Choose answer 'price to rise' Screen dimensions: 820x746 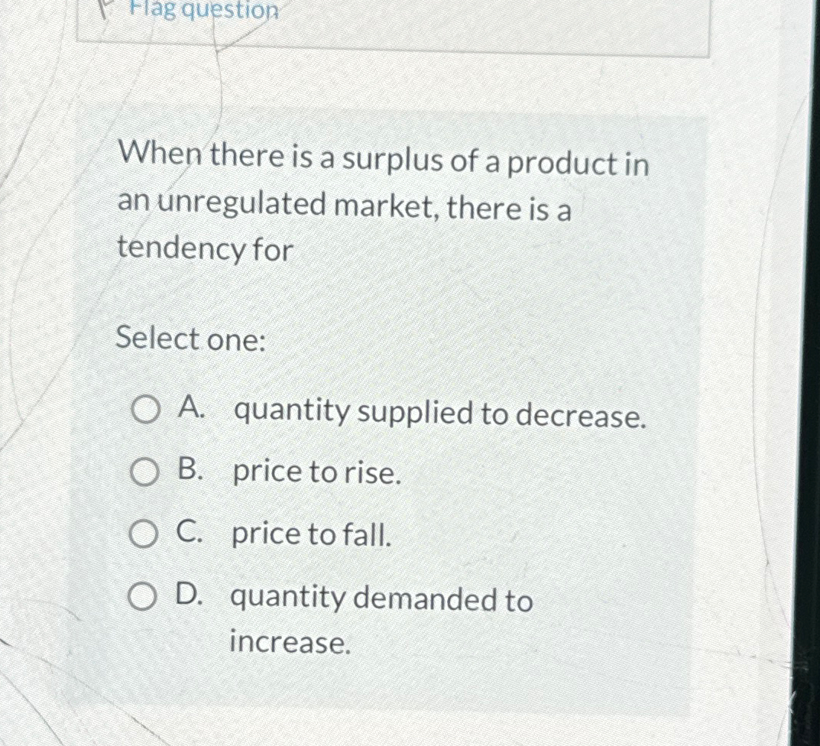[x=317, y=472]
